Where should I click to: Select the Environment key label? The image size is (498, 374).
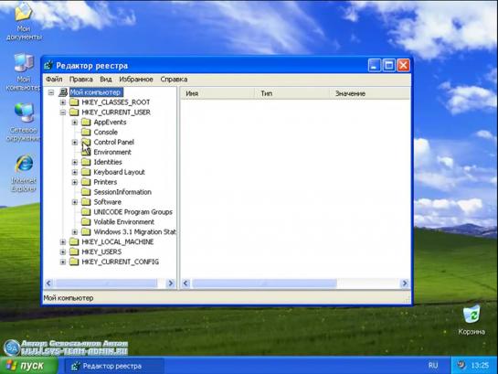(112, 152)
